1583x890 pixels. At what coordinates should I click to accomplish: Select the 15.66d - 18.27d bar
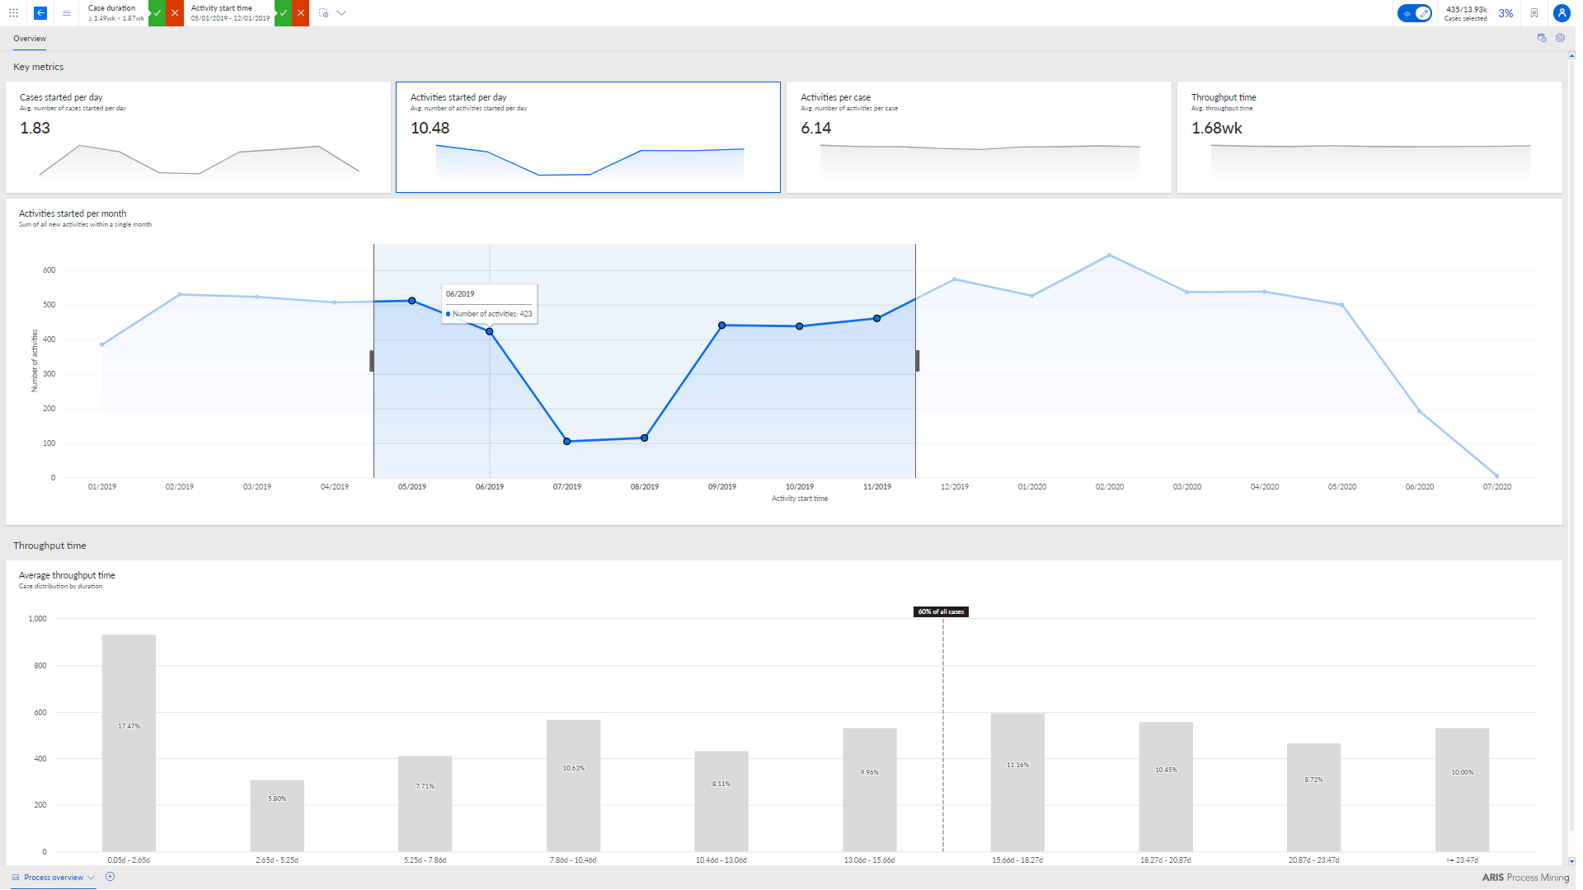pyautogui.click(x=1017, y=783)
